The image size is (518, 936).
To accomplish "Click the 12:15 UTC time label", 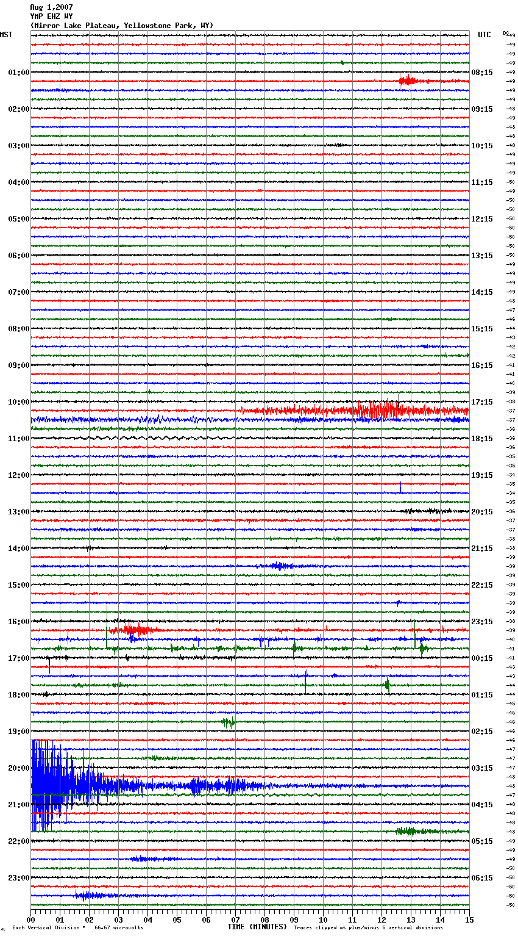I will click(x=482, y=219).
